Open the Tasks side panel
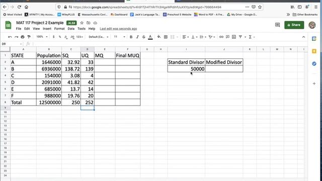Image resolution: width=322 pixels, height=181 pixels. pyautogui.click(x=314, y=64)
